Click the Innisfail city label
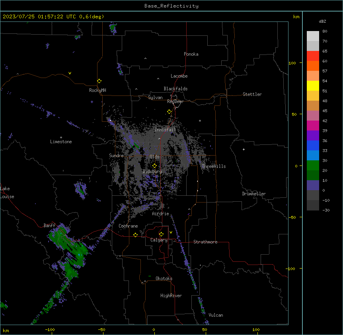Image resolution: width=343 pixels, height=335 pixels. [165, 130]
